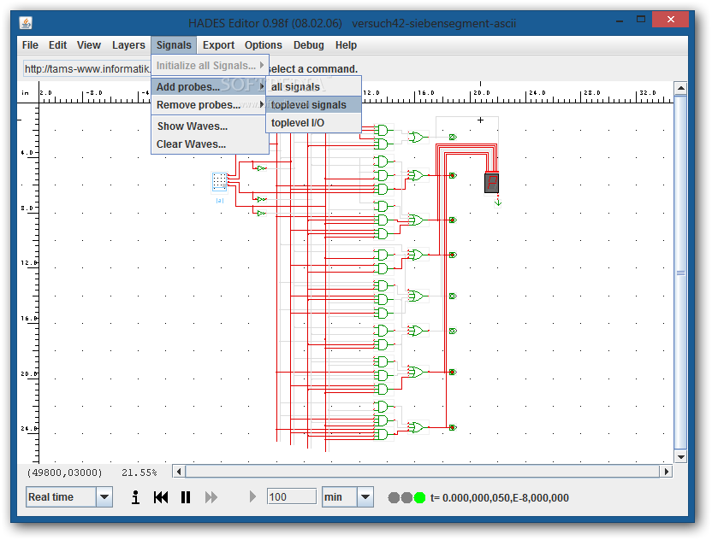This screenshot has width=712, height=540.
Task: Click the top output pin connector
Action: point(453,137)
